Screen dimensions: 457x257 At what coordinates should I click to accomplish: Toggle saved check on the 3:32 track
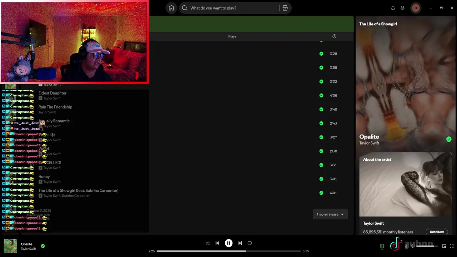click(321, 81)
